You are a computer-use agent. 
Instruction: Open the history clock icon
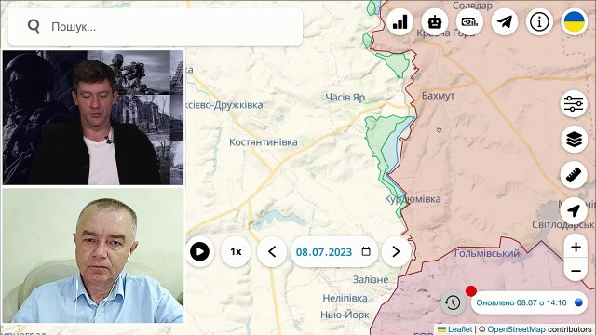[453, 302]
